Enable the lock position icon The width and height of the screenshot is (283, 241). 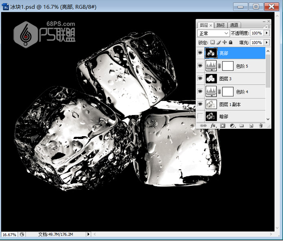click(224, 42)
